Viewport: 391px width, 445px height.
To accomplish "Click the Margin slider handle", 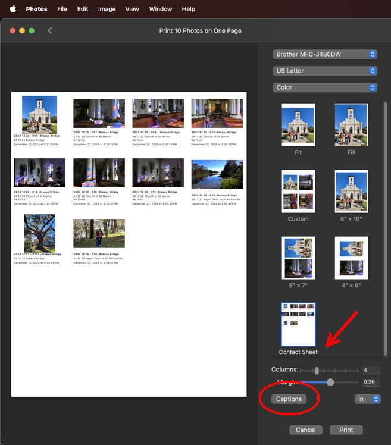I will [x=330, y=382].
